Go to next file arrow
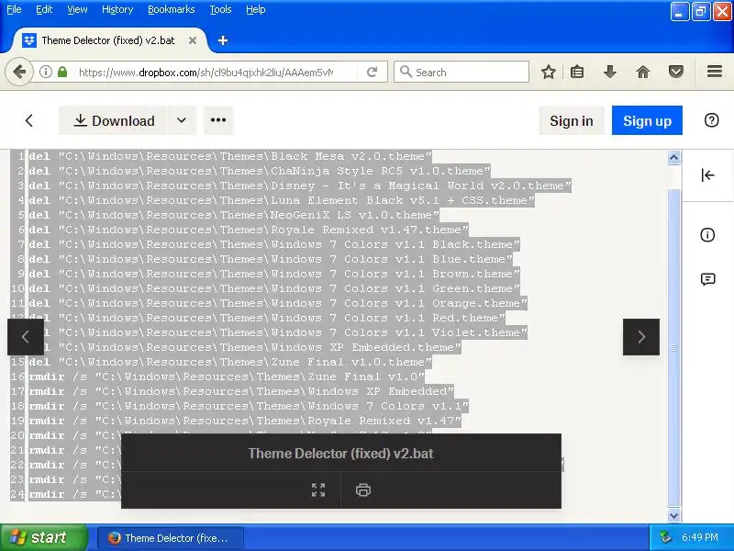Viewport: 734px width, 551px height. (641, 337)
